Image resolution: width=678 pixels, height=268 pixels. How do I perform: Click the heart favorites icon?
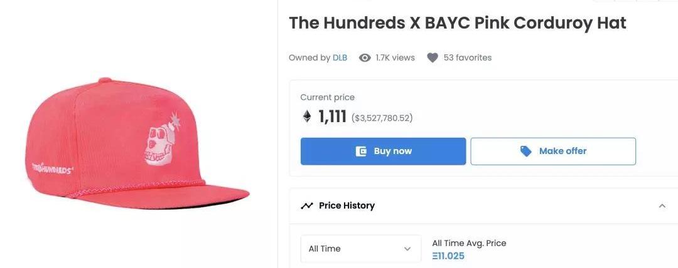click(432, 58)
